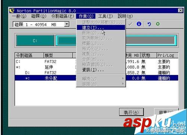Open the 分割磁區(P) menu
The image size is (187, 135).
62,16
